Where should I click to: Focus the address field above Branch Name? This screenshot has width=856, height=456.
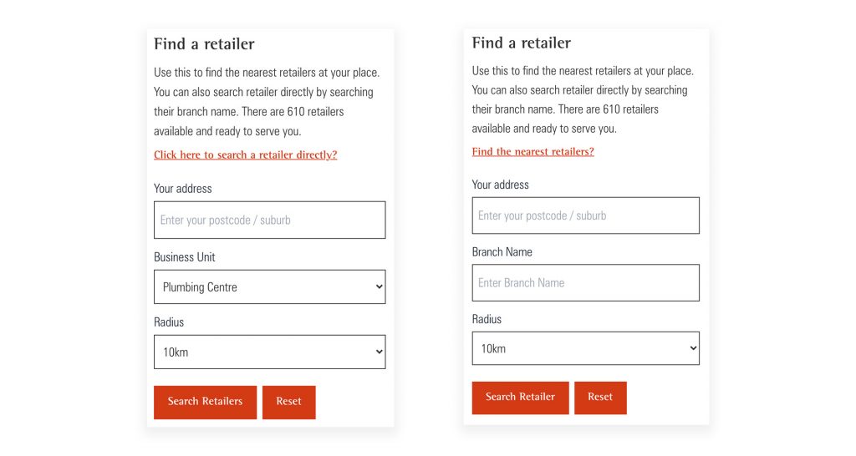click(585, 215)
